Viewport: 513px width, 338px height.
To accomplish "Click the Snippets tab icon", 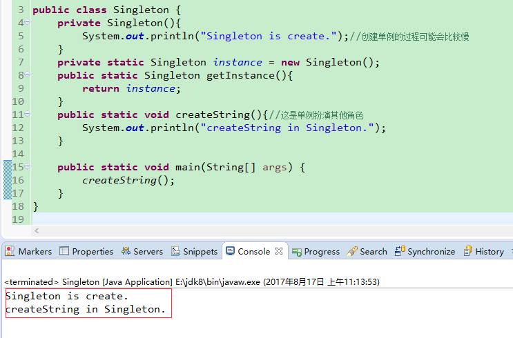I will coord(175,251).
